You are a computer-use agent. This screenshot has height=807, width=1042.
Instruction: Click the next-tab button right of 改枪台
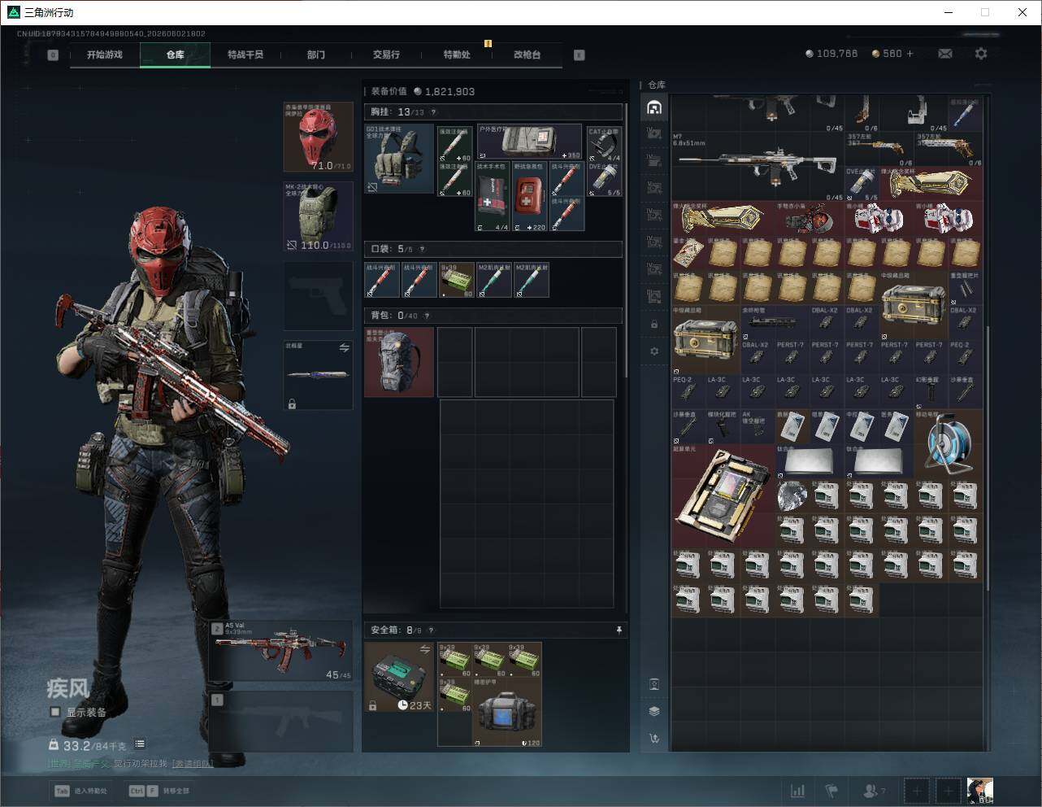point(579,55)
